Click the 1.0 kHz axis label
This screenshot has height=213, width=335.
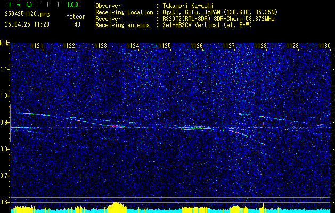(x=4, y=96)
